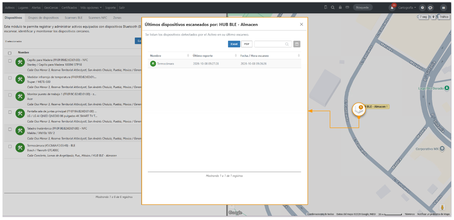Expand the Más opciones dropdown menu
454x220 pixels.
[91, 7]
